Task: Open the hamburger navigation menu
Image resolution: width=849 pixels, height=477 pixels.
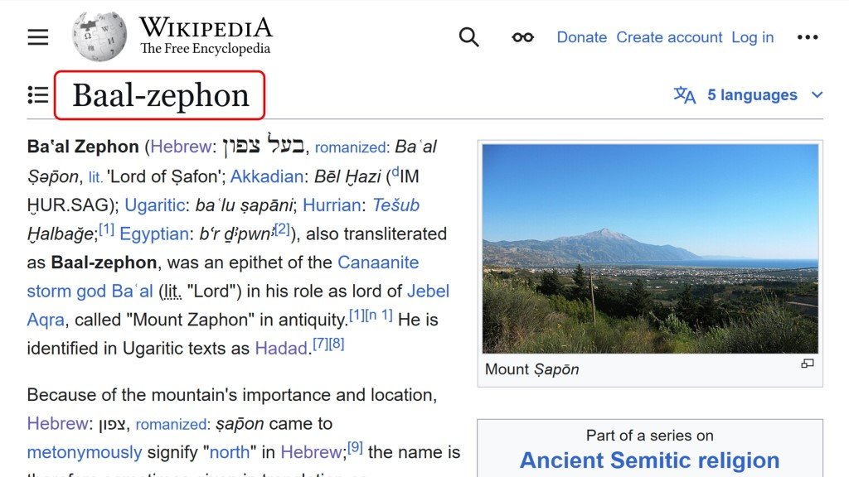Action: click(37, 36)
